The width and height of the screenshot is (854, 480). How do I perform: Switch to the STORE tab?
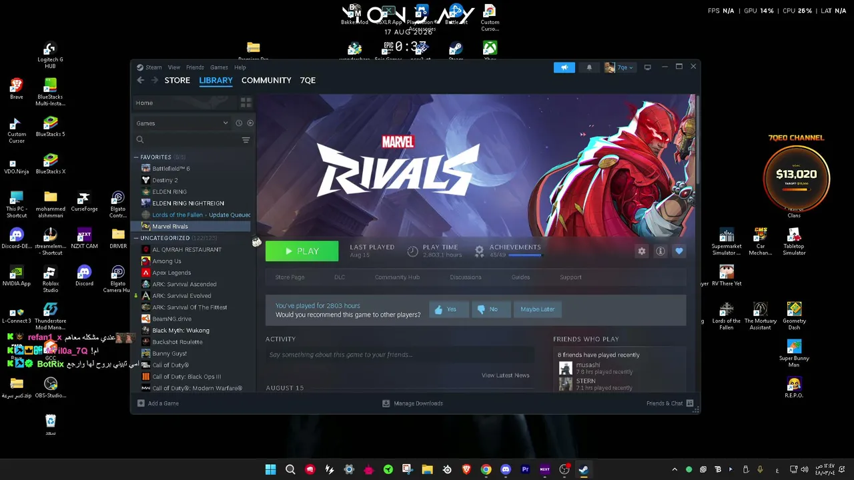177,80
